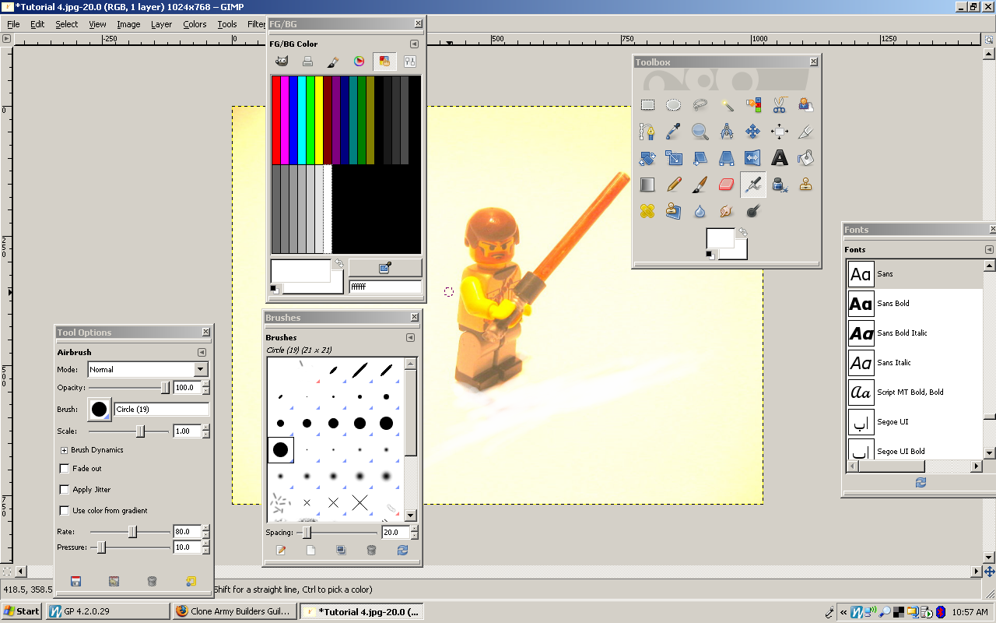Switch to Clone Army Builders Guild taskbar window
This screenshot has width=996, height=623.
click(x=235, y=611)
